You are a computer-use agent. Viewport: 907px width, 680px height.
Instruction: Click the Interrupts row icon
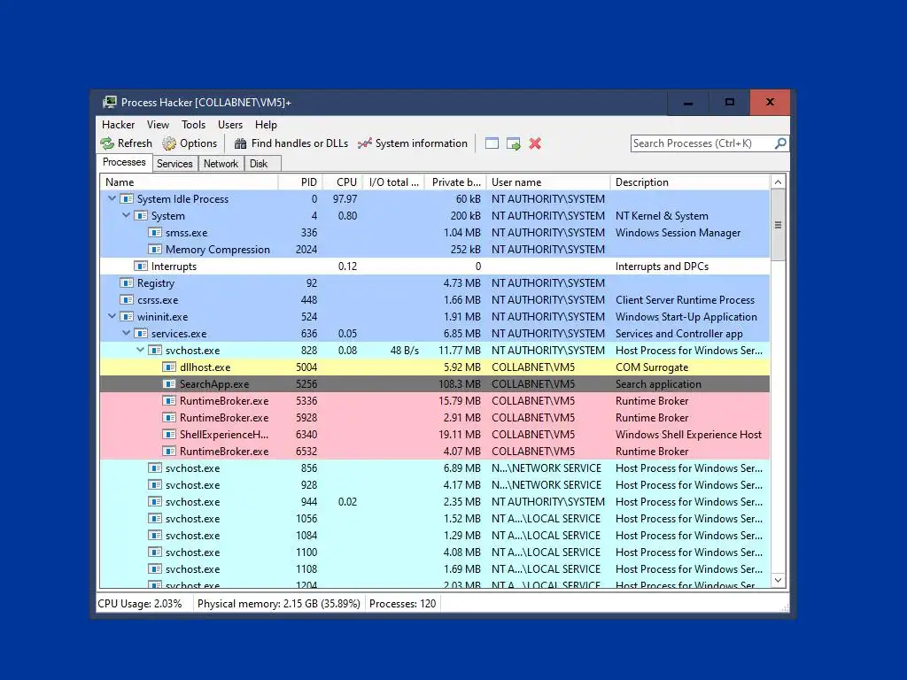[141, 266]
